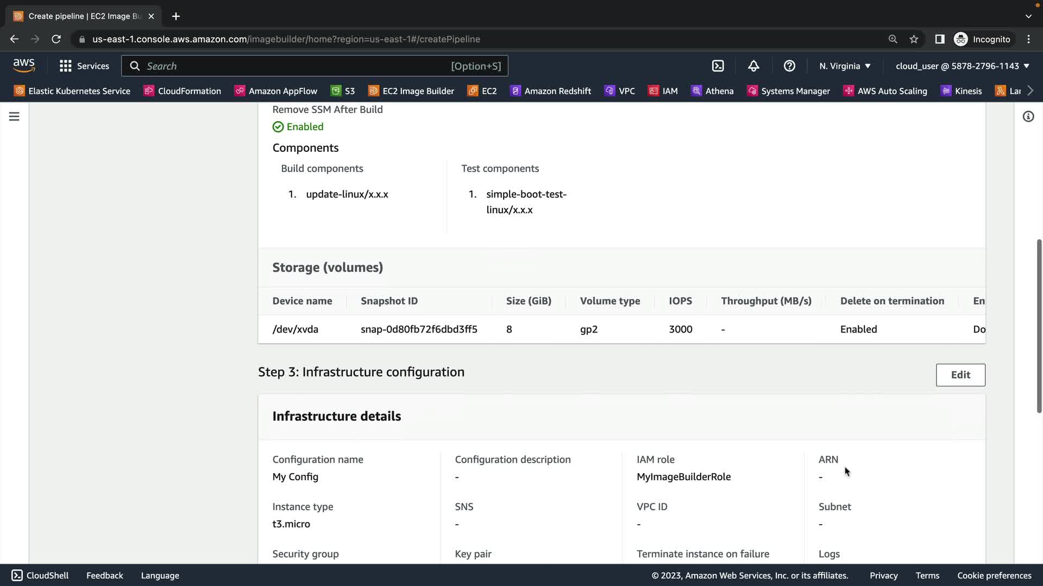Screen dimensions: 1043x586
Task: Expand more favorites with the right chevron
Action: (x=1031, y=91)
